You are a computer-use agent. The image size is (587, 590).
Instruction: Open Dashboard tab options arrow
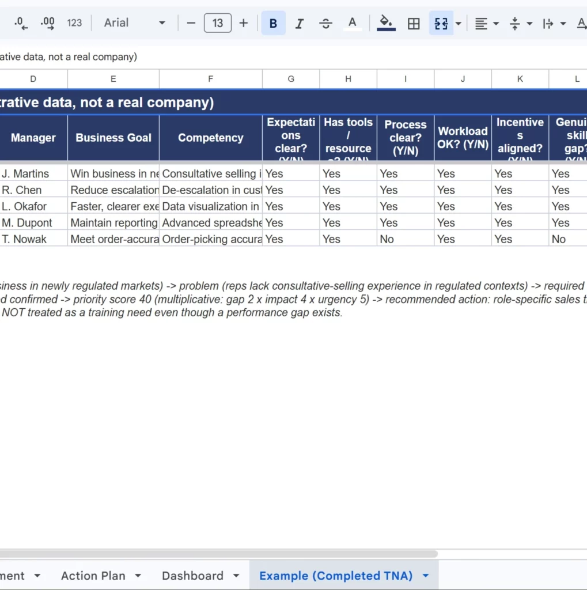coord(236,576)
